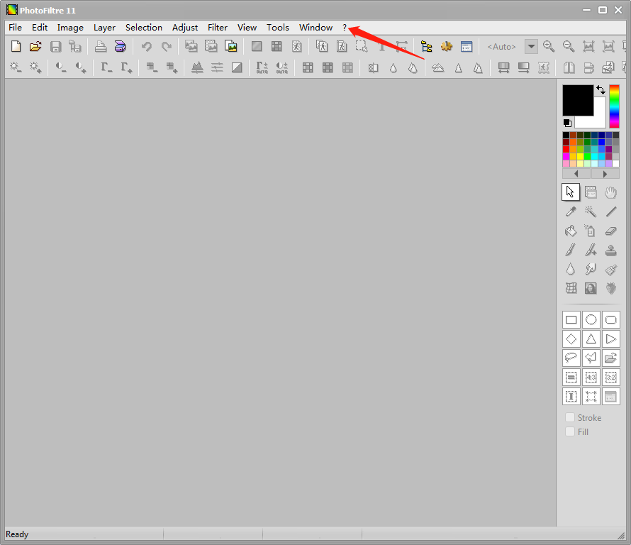Click the Brightness minus sun icon
631x545 pixels.
point(16,67)
